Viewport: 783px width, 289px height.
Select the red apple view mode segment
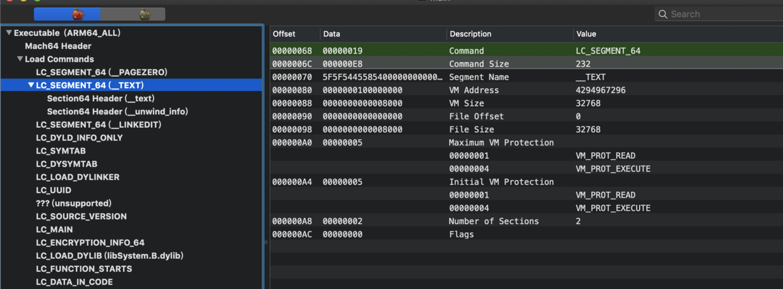[x=68, y=14]
